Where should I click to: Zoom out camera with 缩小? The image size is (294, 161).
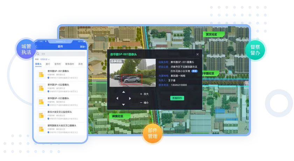point(144,103)
